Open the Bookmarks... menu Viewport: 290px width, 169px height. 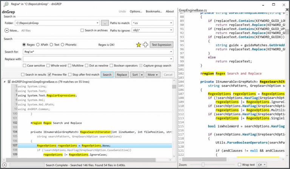tap(154, 11)
